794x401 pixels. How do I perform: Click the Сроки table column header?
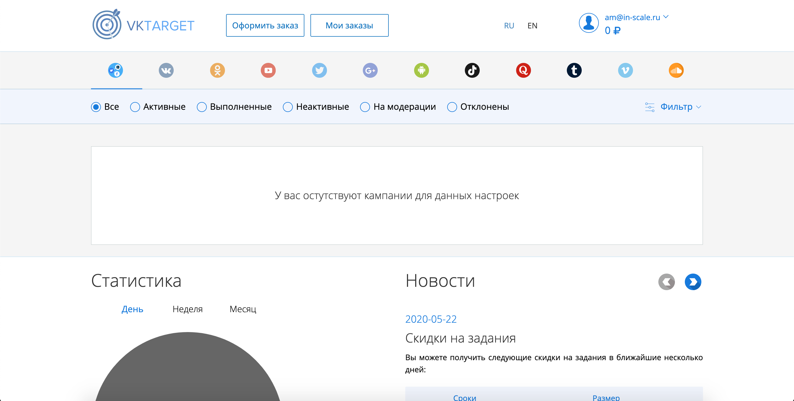pos(465,397)
